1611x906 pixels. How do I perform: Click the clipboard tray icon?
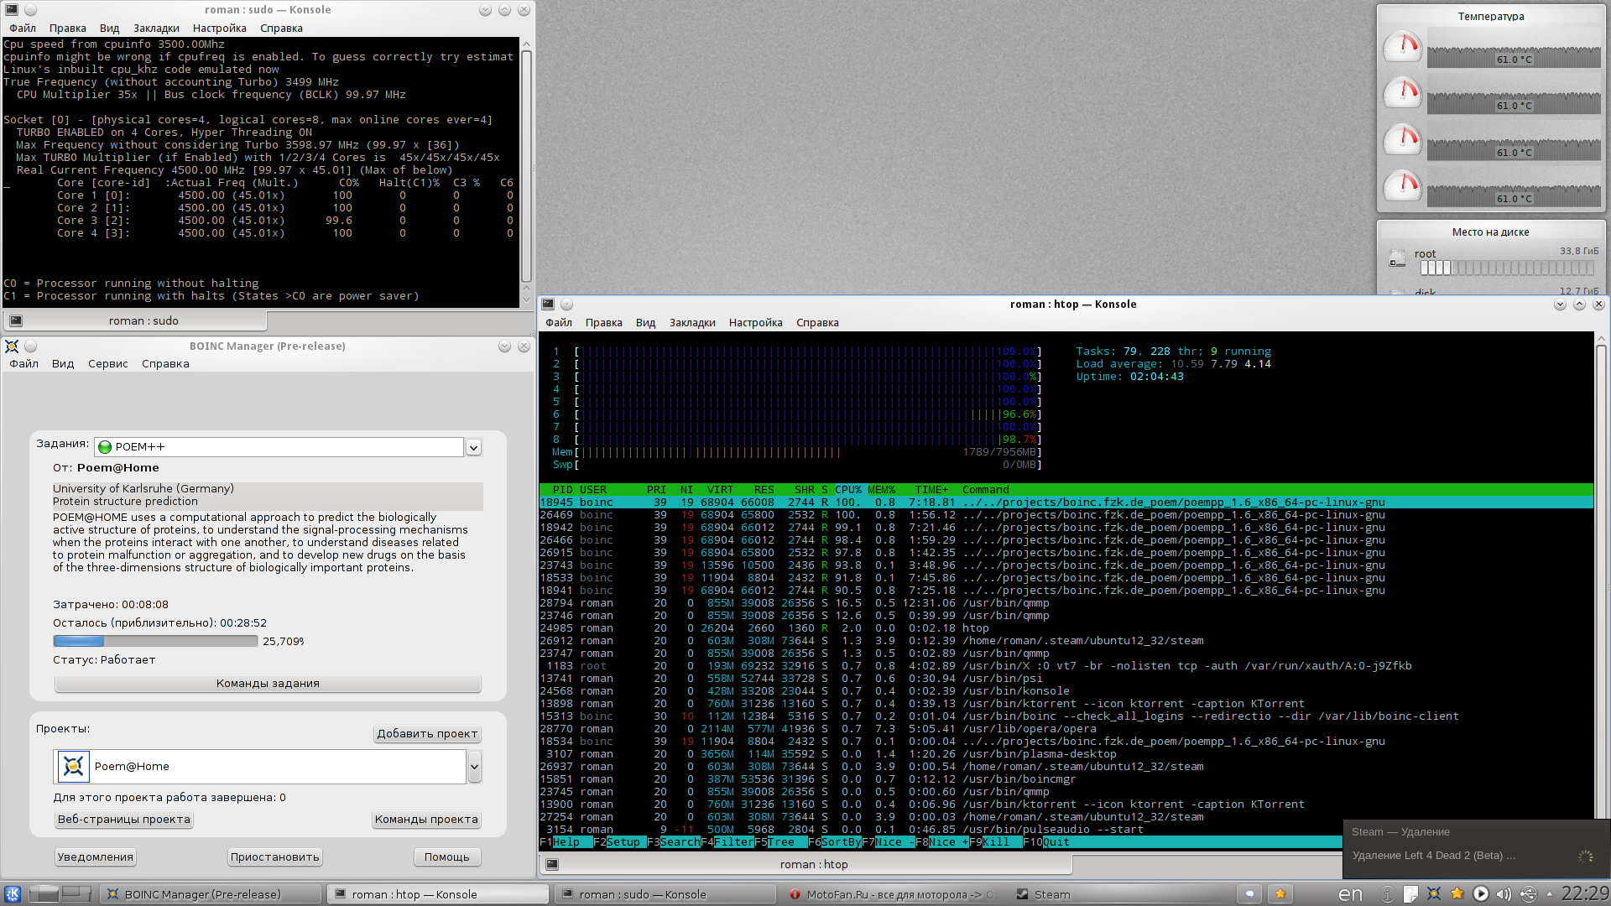(x=1410, y=894)
